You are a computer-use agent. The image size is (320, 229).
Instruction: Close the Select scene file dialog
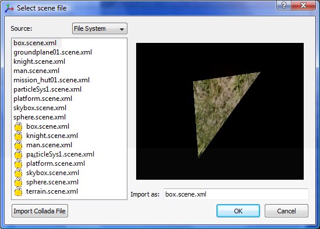click(x=304, y=5)
